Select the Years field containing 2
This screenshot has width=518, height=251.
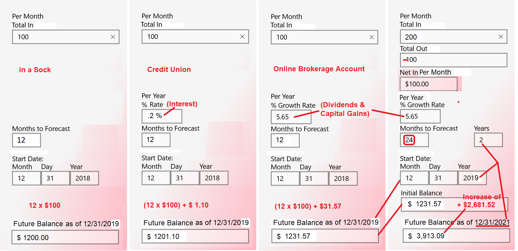click(x=488, y=140)
